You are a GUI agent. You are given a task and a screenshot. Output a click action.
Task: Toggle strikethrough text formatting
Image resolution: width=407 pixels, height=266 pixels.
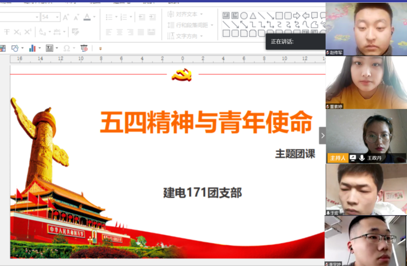click(x=7, y=32)
